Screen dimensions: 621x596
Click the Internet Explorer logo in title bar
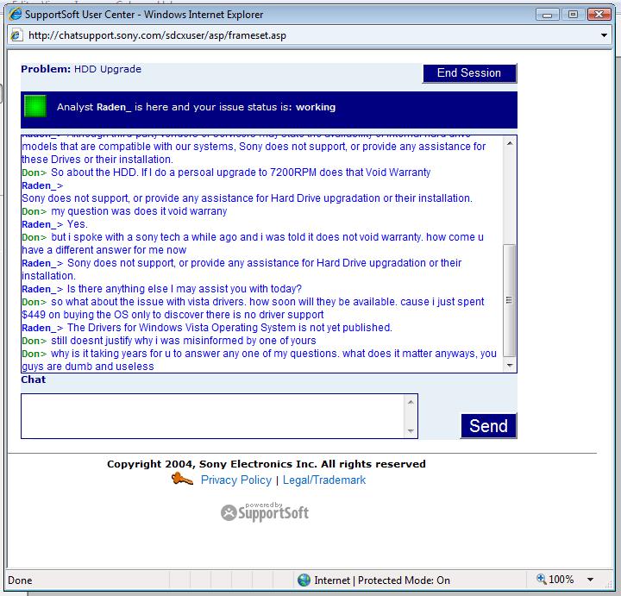[16, 15]
